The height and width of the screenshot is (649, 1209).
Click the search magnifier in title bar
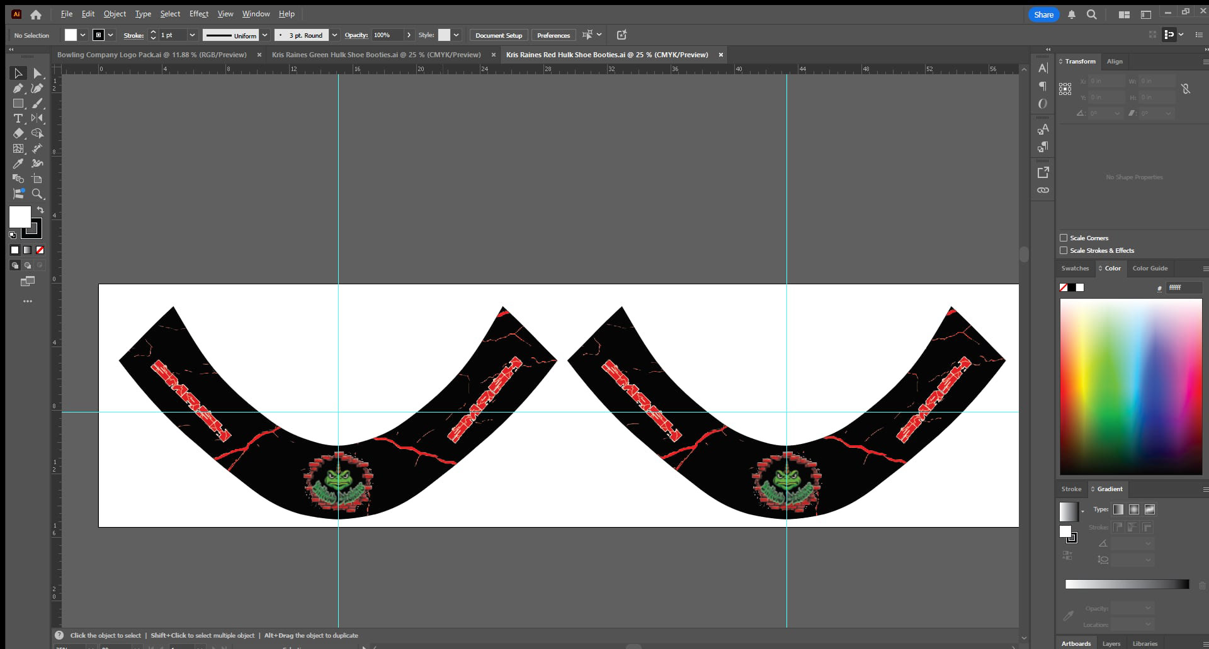1092,14
